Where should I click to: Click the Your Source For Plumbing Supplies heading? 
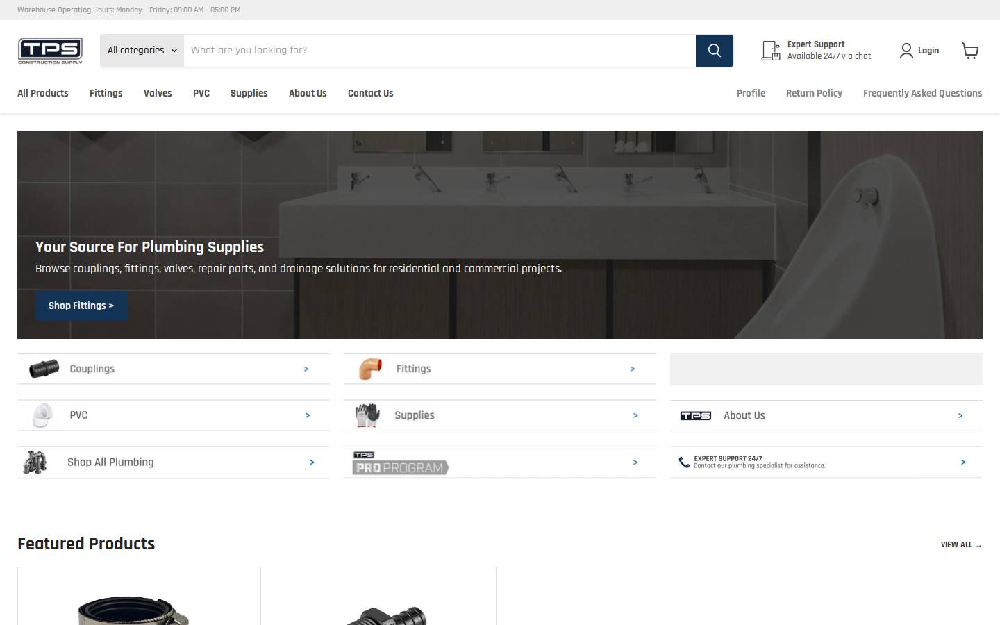tap(149, 247)
